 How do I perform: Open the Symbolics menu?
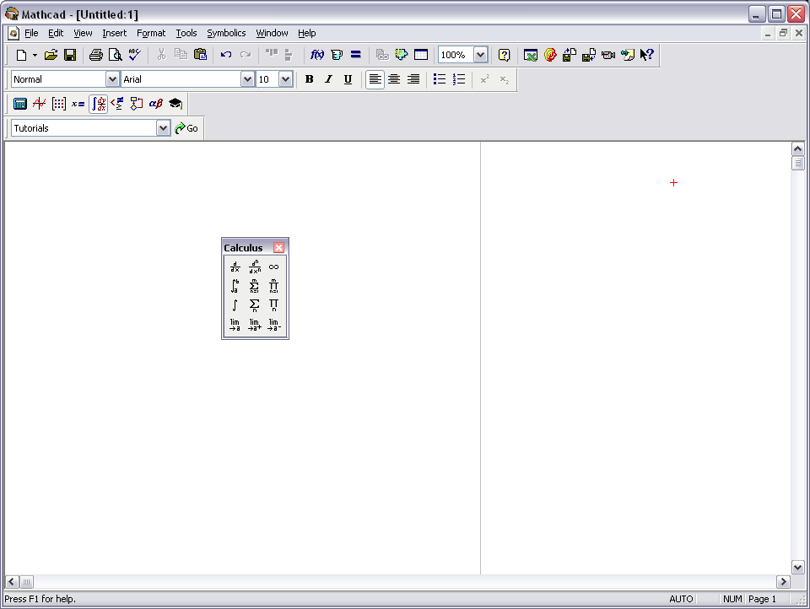pos(226,33)
